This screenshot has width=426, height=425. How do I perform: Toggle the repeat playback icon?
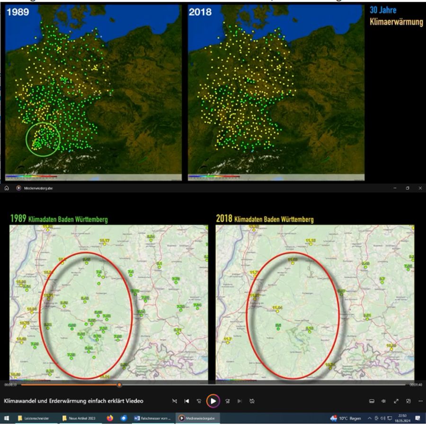click(x=252, y=401)
